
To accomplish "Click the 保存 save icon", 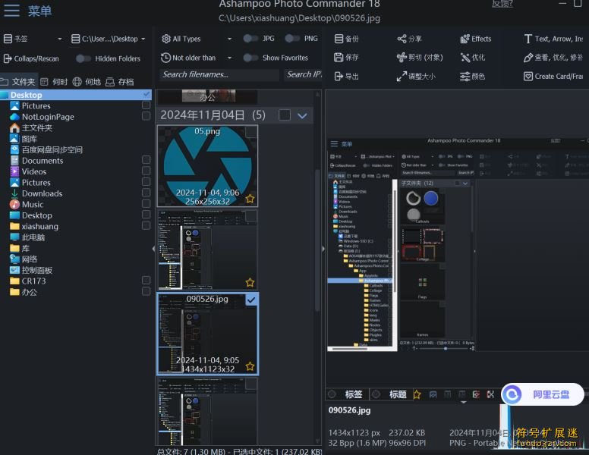I will [339, 58].
